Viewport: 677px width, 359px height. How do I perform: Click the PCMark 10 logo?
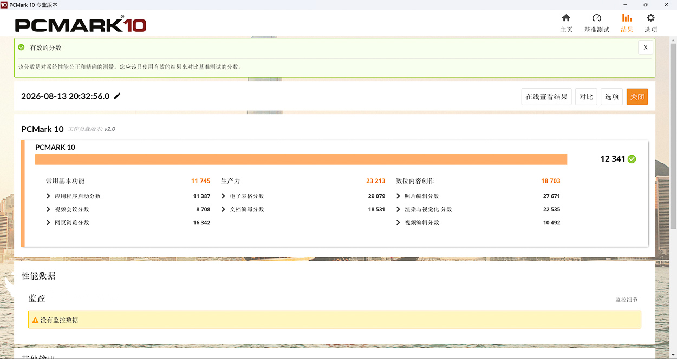81,25
